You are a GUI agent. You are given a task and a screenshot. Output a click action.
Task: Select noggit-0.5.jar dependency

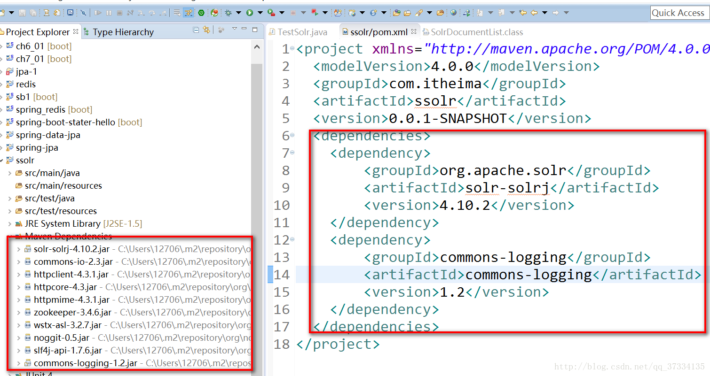[62, 338]
